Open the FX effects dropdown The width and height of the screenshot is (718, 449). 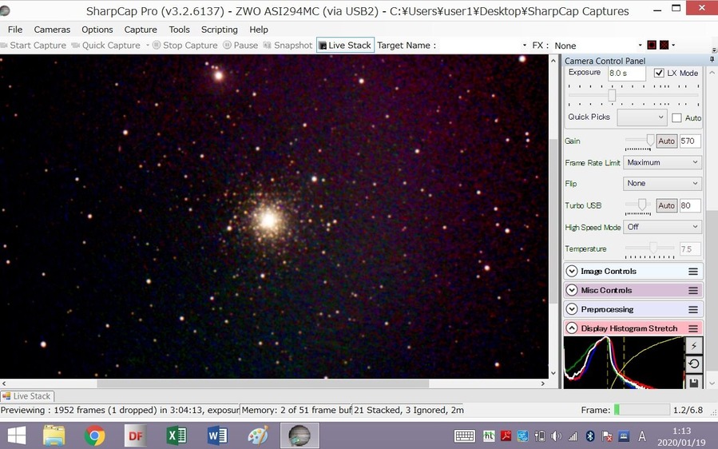tap(597, 46)
